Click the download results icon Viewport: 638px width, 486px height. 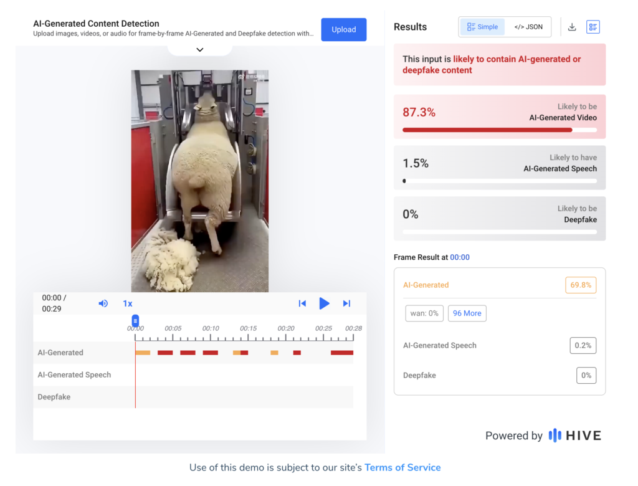(572, 27)
